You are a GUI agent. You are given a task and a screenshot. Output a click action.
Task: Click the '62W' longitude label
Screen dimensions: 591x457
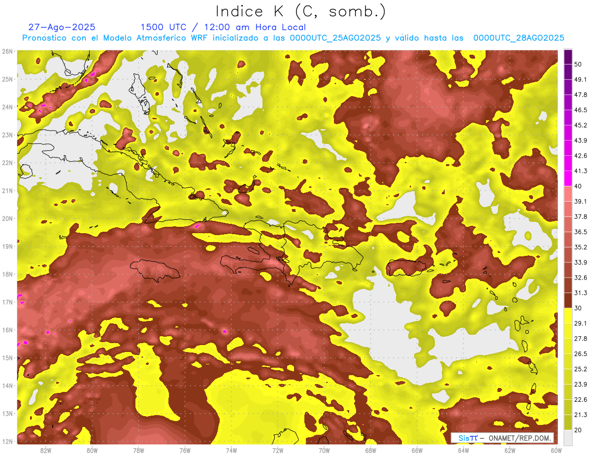510,450
